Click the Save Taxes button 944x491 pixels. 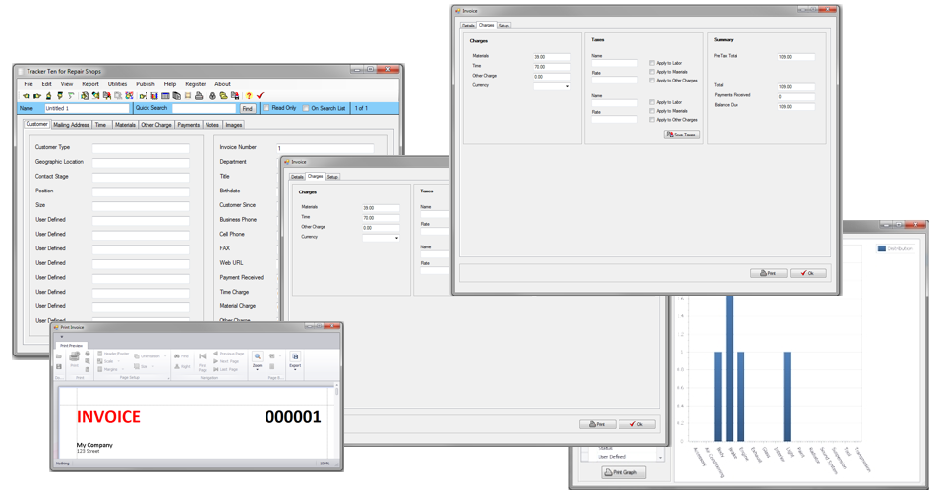coord(681,135)
